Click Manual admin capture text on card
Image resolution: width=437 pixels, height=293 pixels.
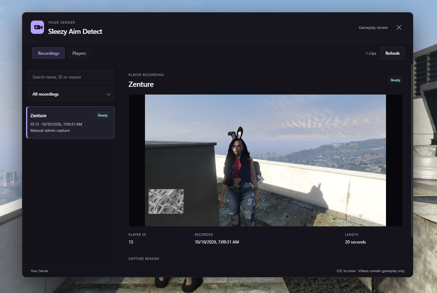pos(50,130)
